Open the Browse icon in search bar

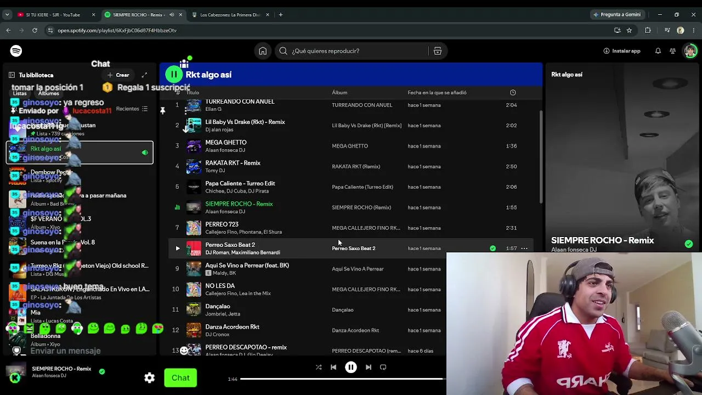click(x=438, y=51)
